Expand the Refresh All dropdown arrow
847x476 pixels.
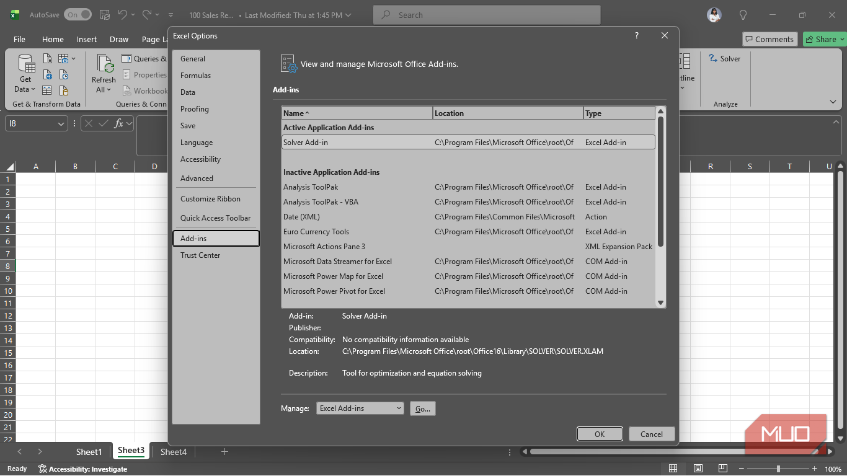click(109, 90)
